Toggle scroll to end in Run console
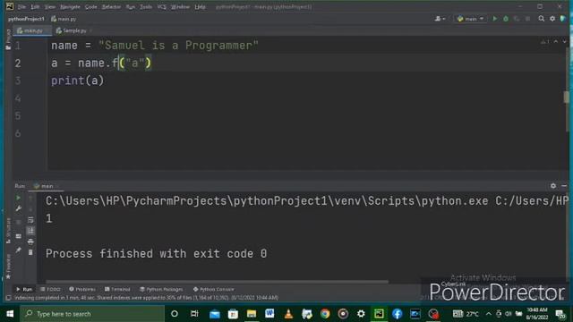The width and height of the screenshot is (573, 322). [30, 231]
